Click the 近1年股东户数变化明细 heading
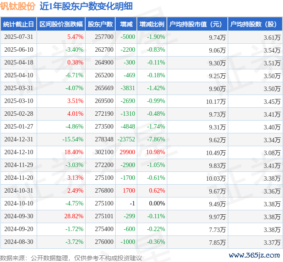 86,6
